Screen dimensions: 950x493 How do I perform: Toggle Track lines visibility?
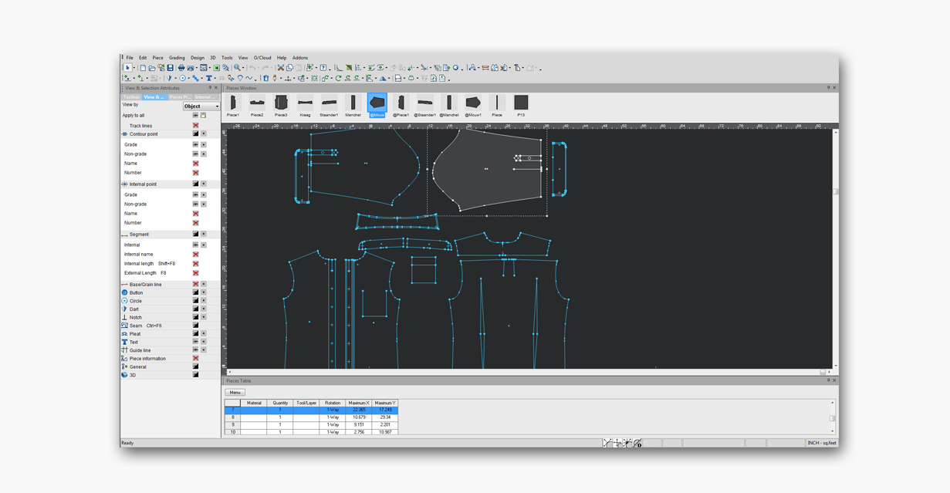(x=195, y=125)
